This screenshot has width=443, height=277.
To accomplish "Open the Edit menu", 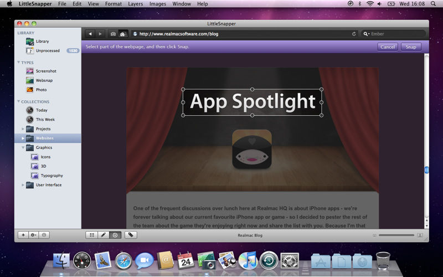I will [77, 4].
